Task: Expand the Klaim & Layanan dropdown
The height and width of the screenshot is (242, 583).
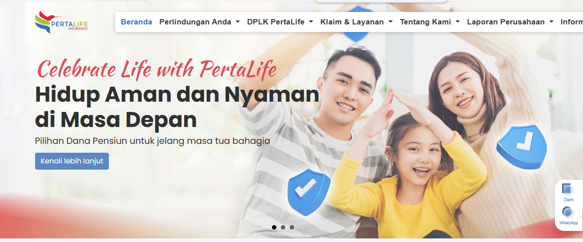Action: point(356,22)
